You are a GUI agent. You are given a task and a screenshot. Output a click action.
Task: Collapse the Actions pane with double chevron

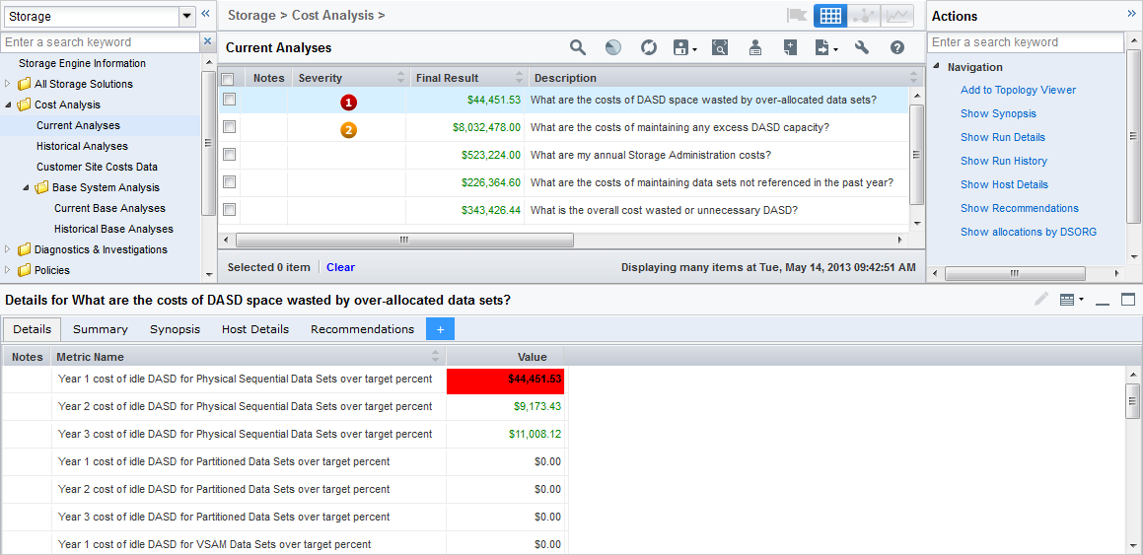point(1131,13)
